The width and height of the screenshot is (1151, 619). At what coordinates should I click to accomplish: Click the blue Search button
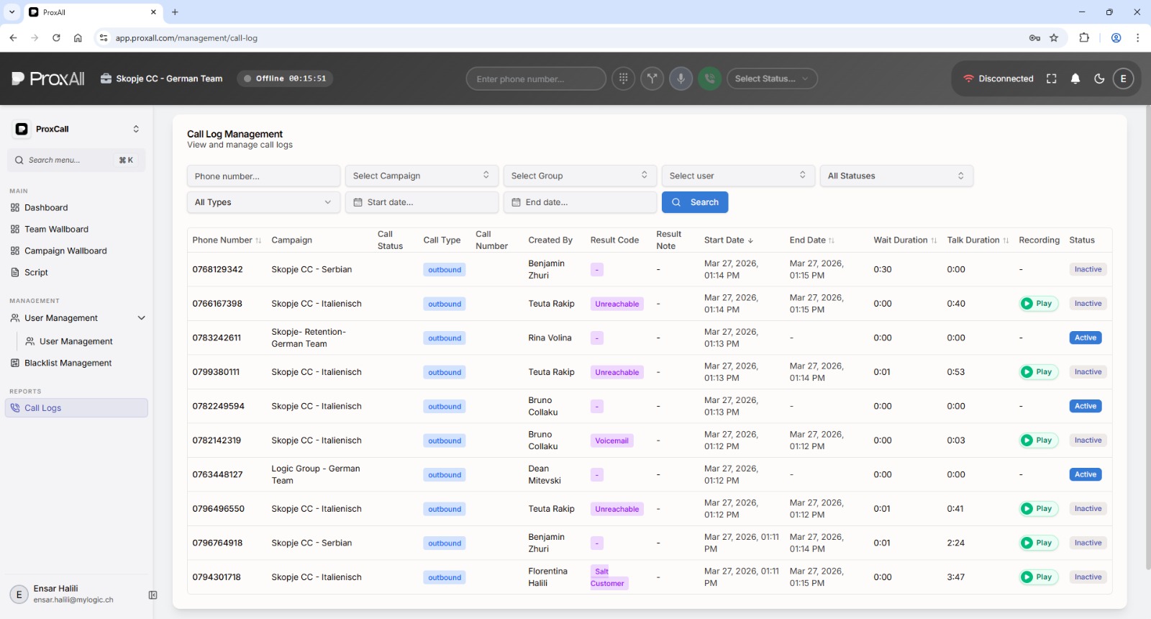[x=695, y=202]
